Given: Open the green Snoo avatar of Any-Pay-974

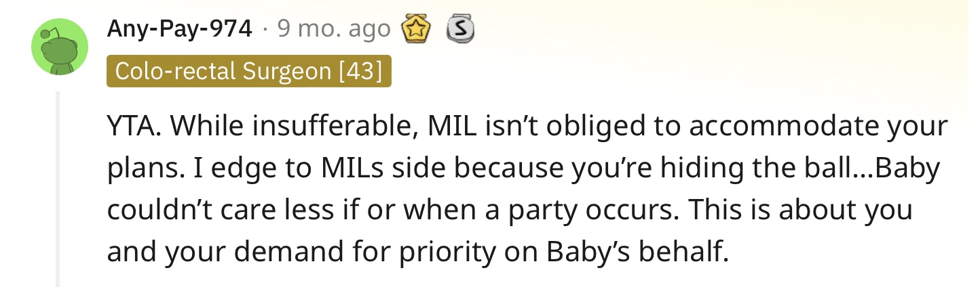Looking at the screenshot, I should click(60, 47).
